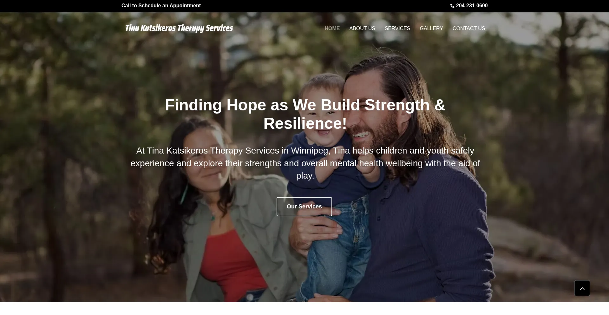
Task: Click the scroll-to-top arrow button
Action: tap(582, 288)
